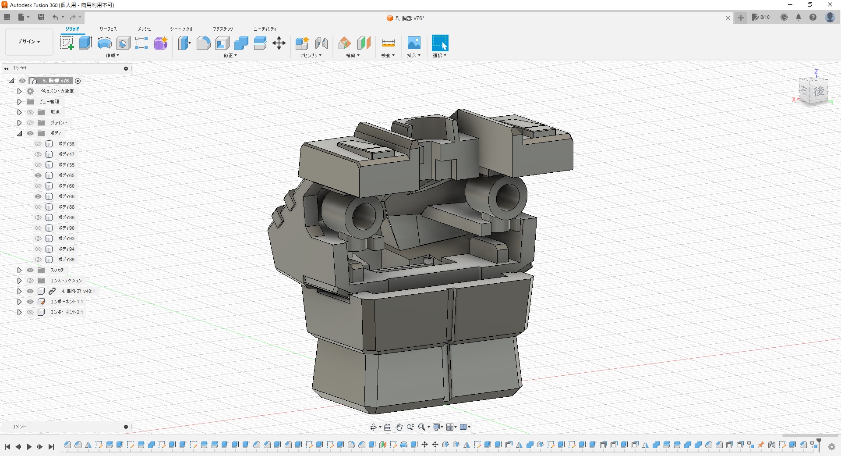The width and height of the screenshot is (841, 456).
Task: Collapse the ボディ folder
Action: coord(19,133)
